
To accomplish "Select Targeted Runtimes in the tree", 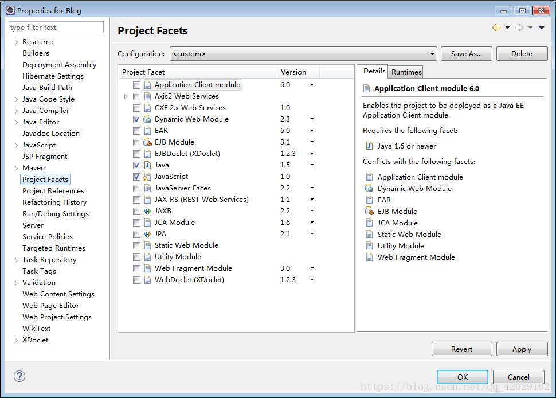I will (53, 248).
